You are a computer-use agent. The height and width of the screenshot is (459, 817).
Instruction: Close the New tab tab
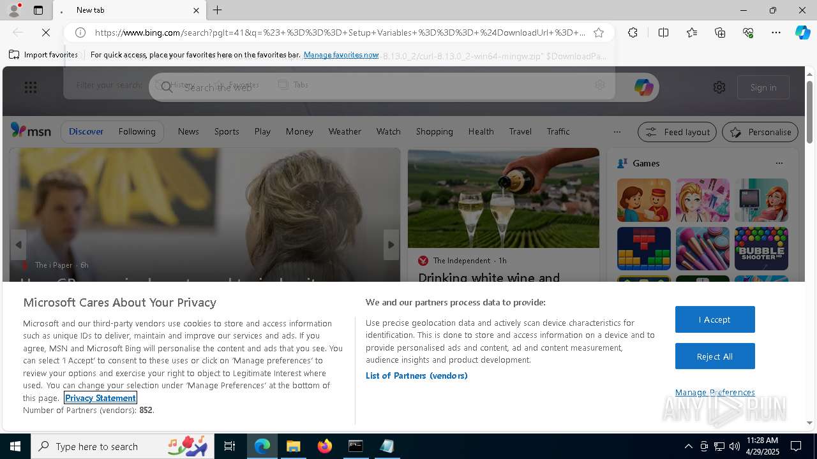coord(196,10)
